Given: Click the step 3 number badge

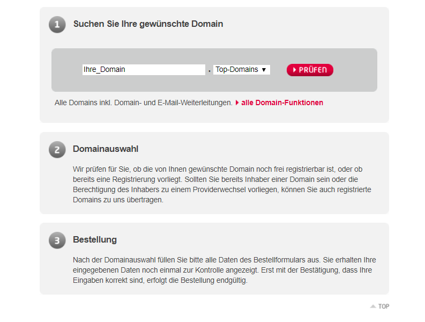Looking at the screenshot, I should [57, 240].
